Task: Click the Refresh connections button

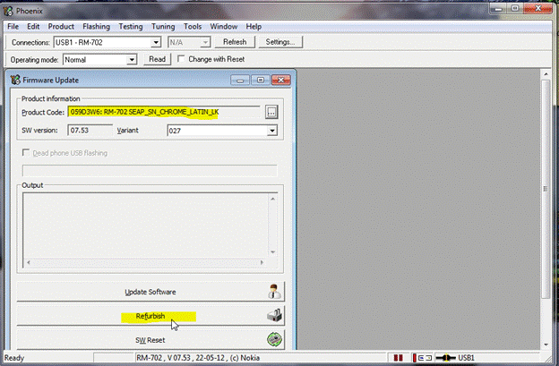Action: [235, 42]
